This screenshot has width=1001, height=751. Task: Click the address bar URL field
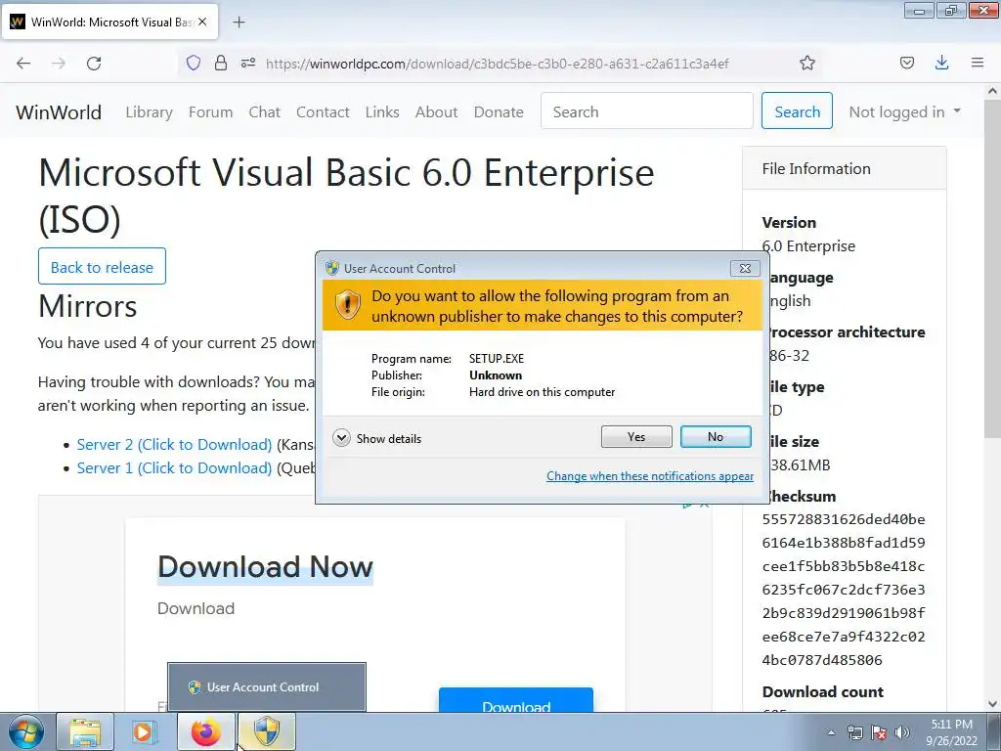(498, 64)
